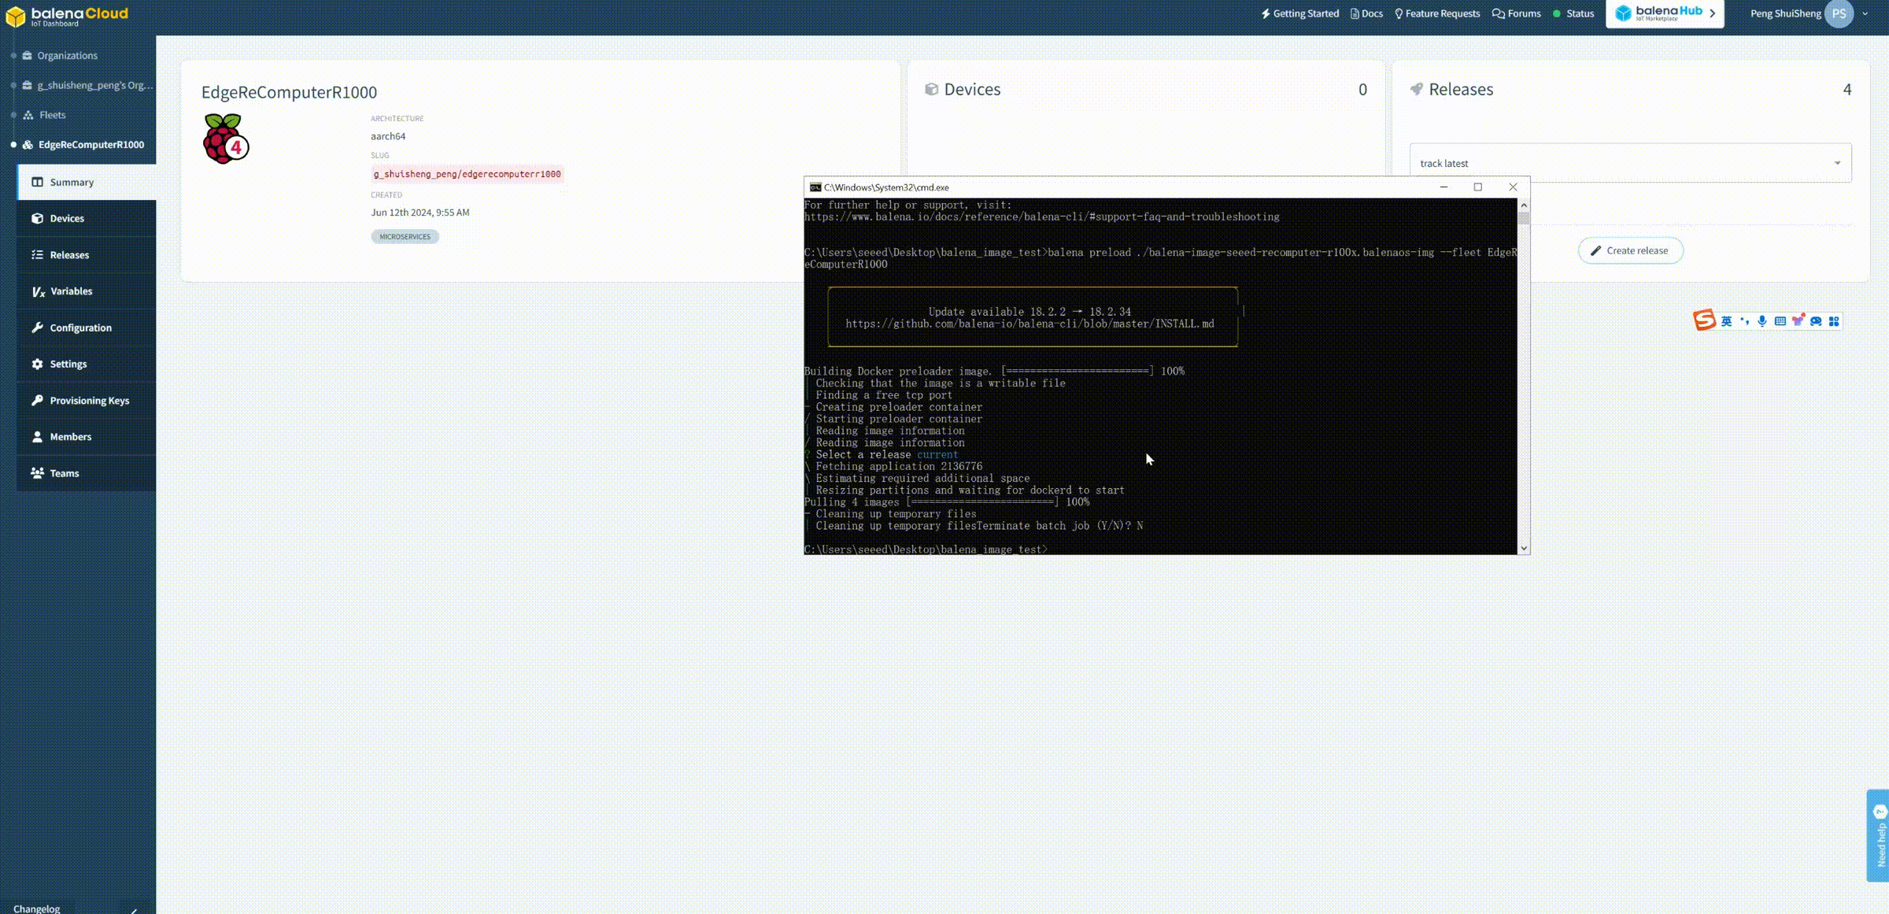Open Provisioning Keys page
Image resolution: width=1889 pixels, height=914 pixels.
tap(89, 401)
